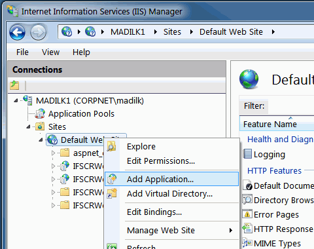Expand the aspnet_ folder node

53,153
